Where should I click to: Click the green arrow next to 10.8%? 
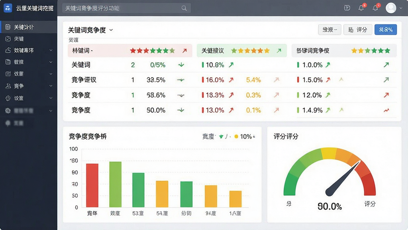(231, 65)
